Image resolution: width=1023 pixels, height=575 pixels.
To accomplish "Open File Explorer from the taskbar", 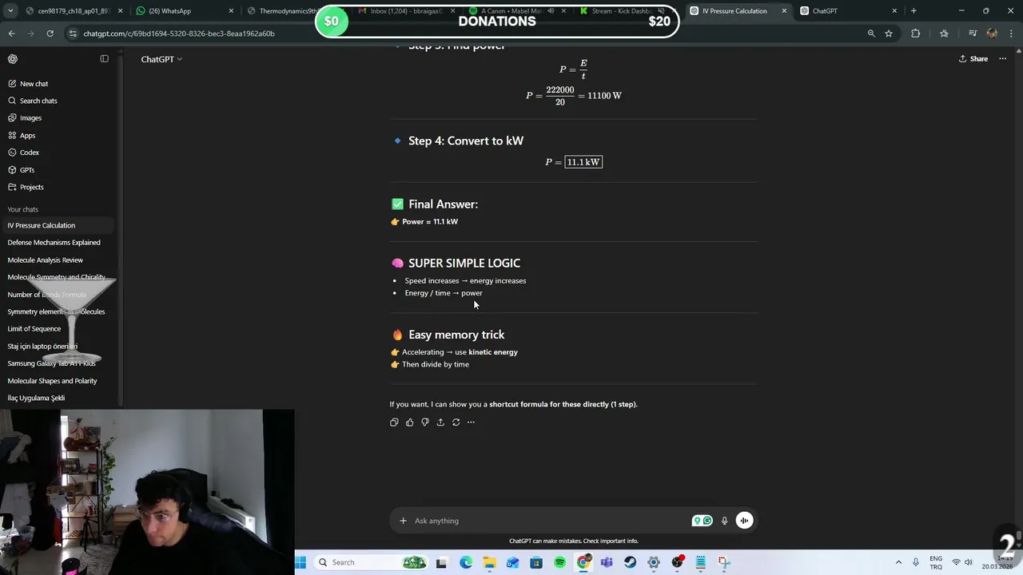I will click(489, 562).
